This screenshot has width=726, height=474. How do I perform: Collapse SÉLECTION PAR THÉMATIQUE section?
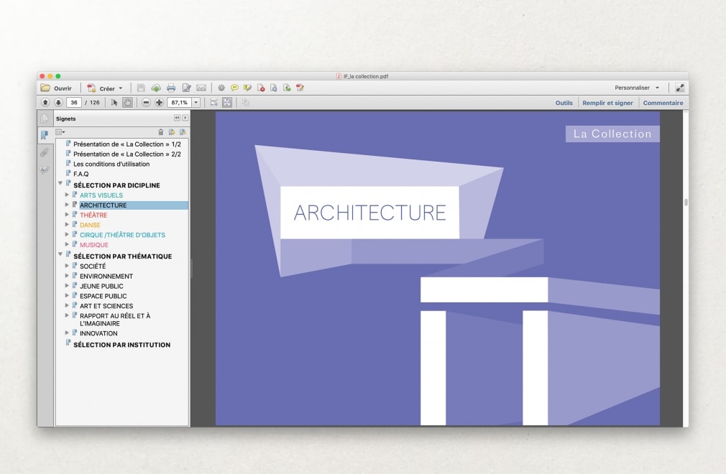tap(61, 254)
